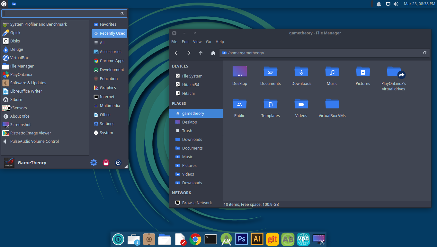This screenshot has width=437, height=247.
Task: Open the Go menu in File Manager
Action: (209, 42)
